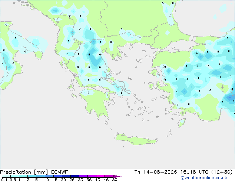Select the 40 mm magenta legend swatch
Viewport: 235px width, 181px height.
point(100,176)
